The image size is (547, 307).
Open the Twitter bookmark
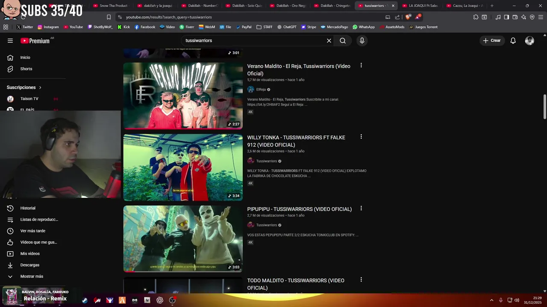24,27
